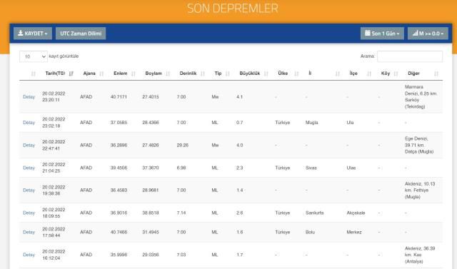457x269 pixels.
Task: Click the Akdeniz Kaş (Antalya) location text
Action: coord(420,255)
